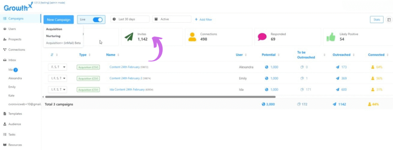Click Outreached value 600 in Ida's row

344,89
